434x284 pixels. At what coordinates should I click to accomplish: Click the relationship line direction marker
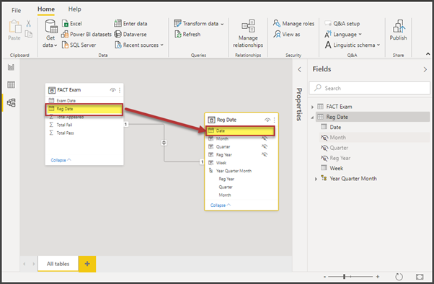164,143
